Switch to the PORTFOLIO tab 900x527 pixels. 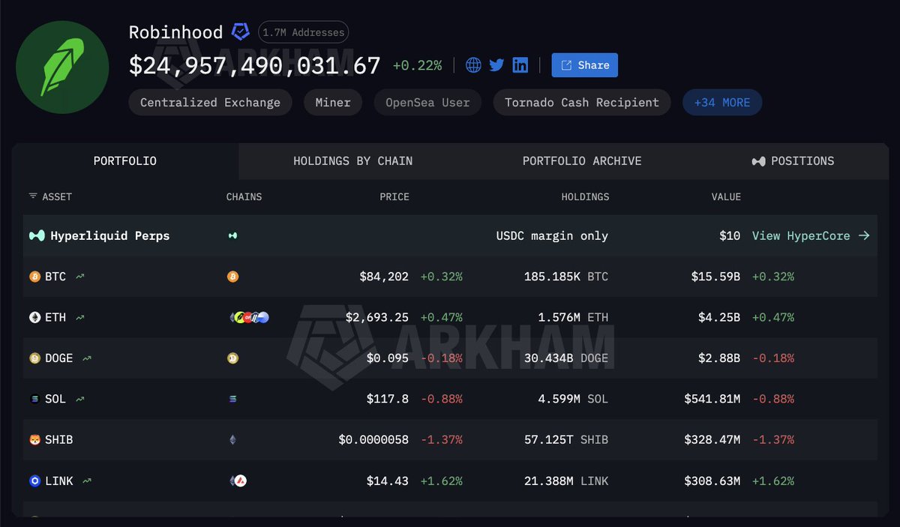click(x=125, y=161)
